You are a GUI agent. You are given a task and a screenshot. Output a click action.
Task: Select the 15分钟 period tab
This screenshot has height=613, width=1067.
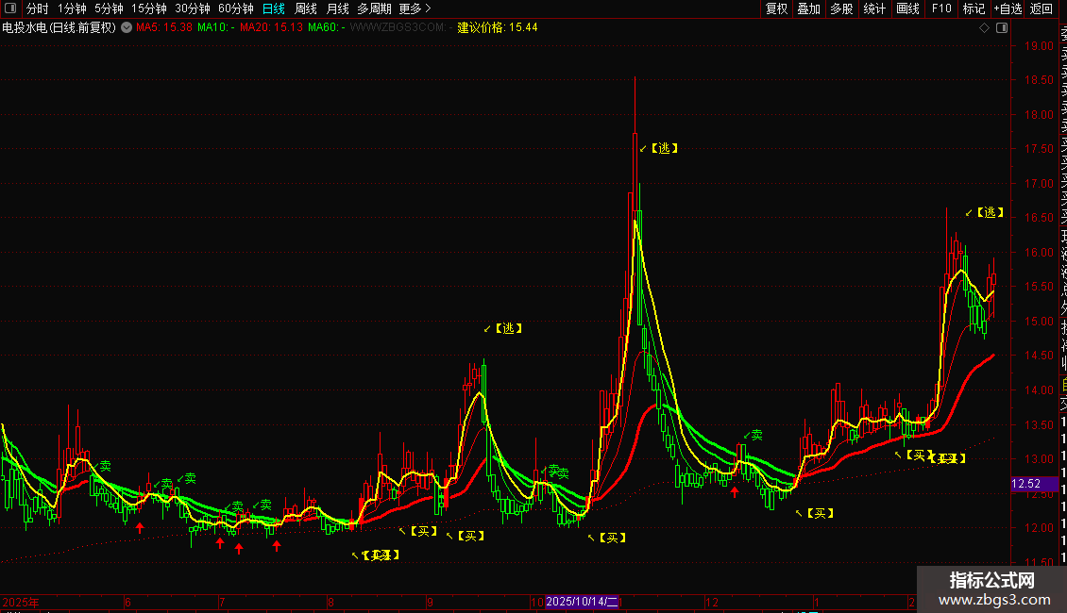click(149, 8)
